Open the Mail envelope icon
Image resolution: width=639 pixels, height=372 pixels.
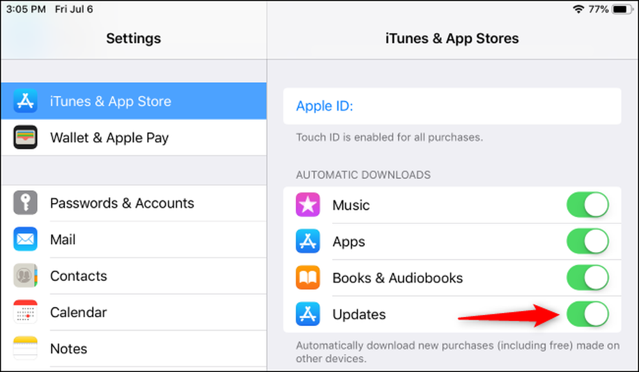tap(26, 239)
